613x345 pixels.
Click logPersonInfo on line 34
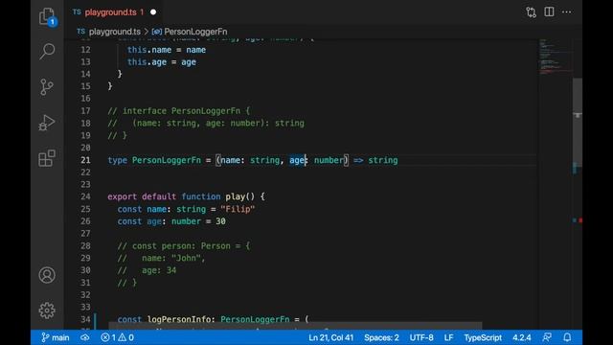pos(179,319)
